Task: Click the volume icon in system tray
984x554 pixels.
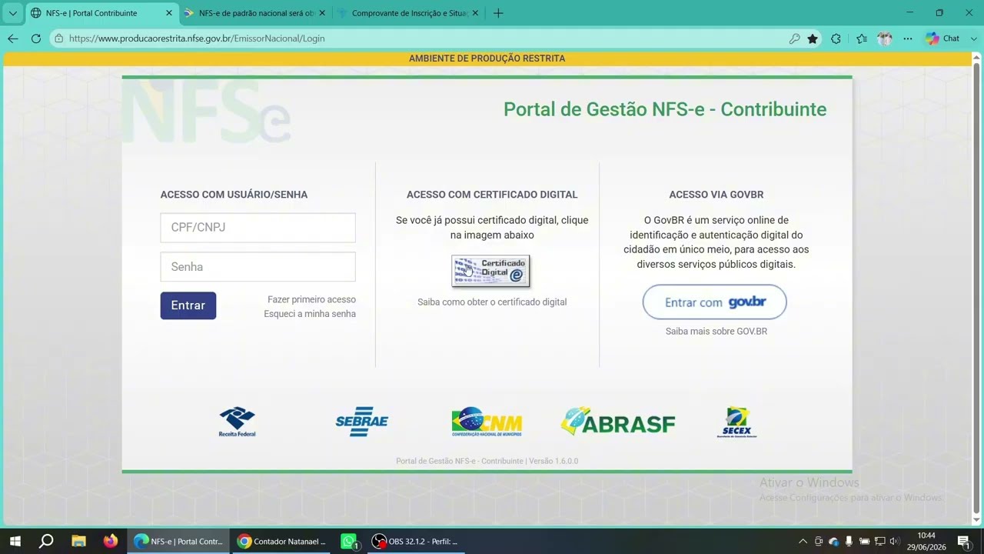Action: pyautogui.click(x=894, y=542)
